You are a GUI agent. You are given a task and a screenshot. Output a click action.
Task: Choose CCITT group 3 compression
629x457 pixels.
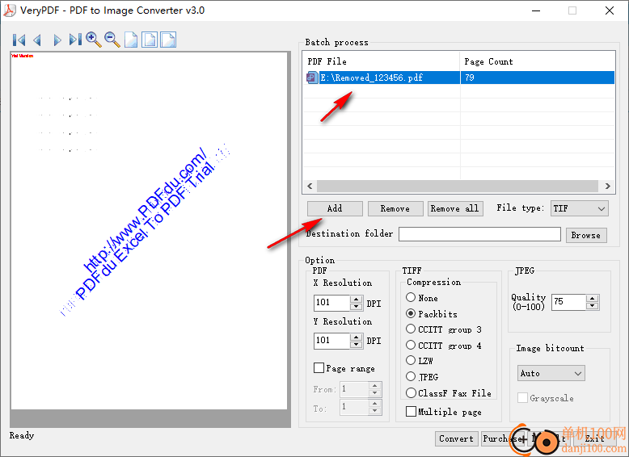411,329
